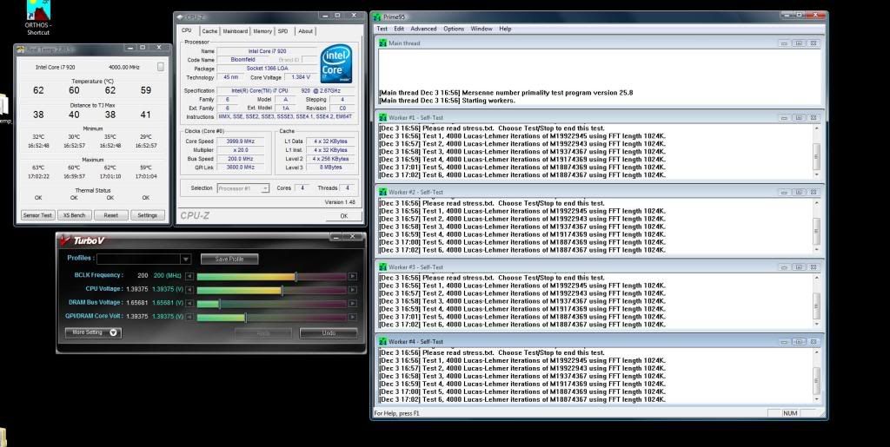Click the Worker #2 window icon
Screen dimensions: 890x447
click(x=383, y=193)
